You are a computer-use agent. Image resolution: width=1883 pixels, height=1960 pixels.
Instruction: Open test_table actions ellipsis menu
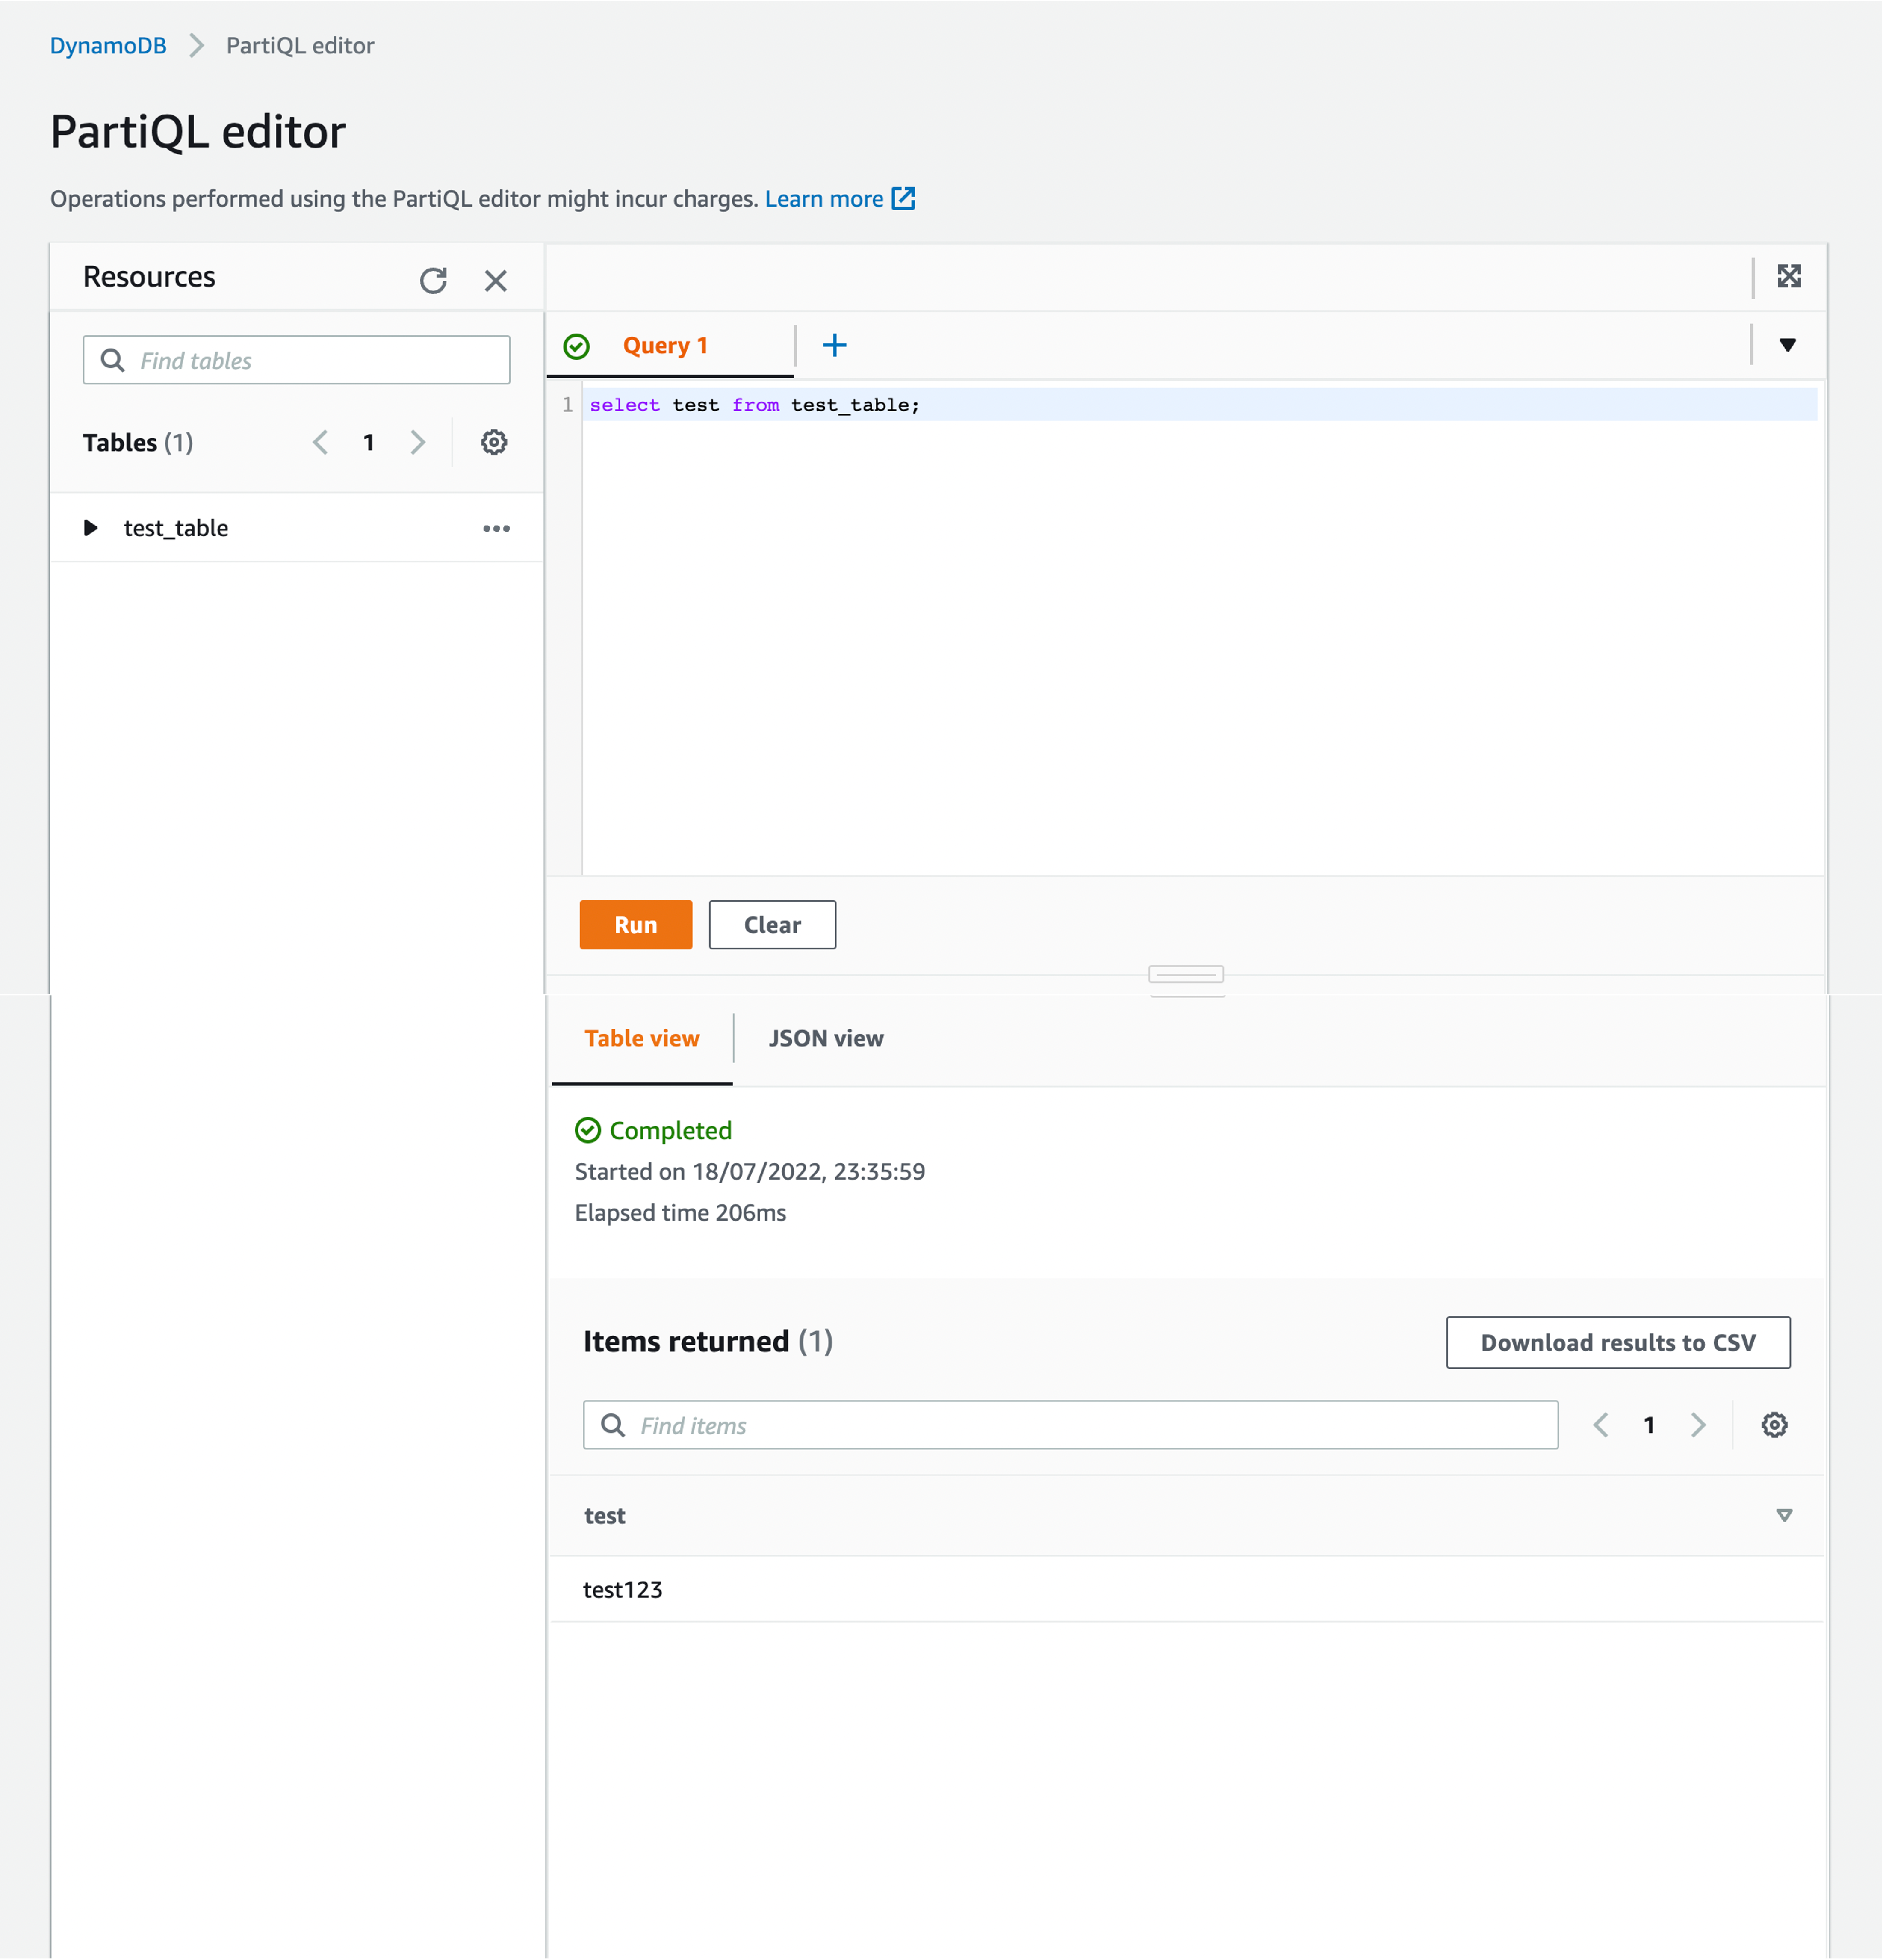(497, 528)
